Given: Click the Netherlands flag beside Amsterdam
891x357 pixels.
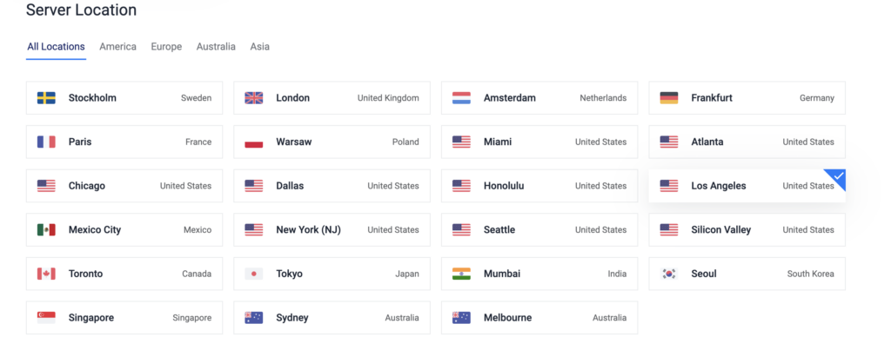Looking at the screenshot, I should (461, 98).
